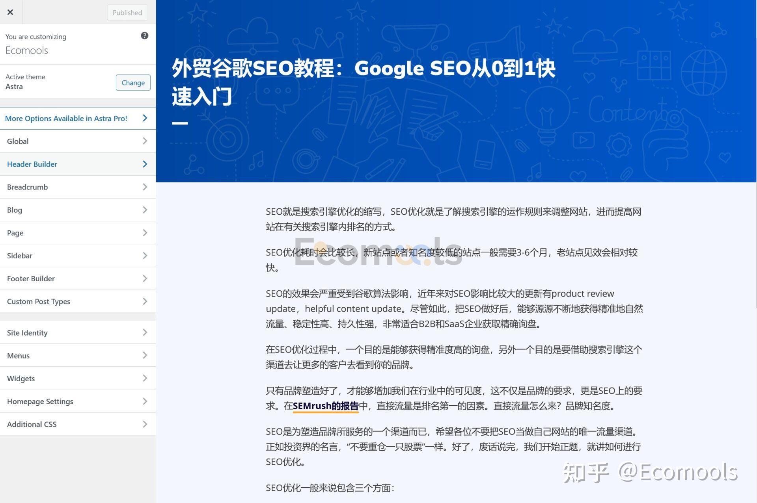Click the article title heading in preview
The height and width of the screenshot is (503, 757).
coord(364,82)
